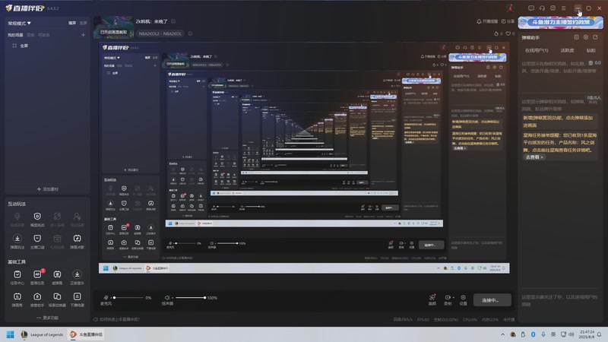Open the 如何快速上手直播伴侣 help link
Image resolution: width=608 pixels, height=342 pixels.
point(117,319)
